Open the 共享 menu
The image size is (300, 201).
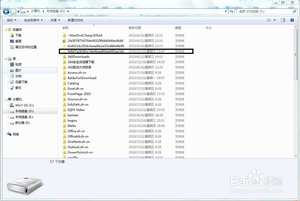pyautogui.click(x=55, y=20)
